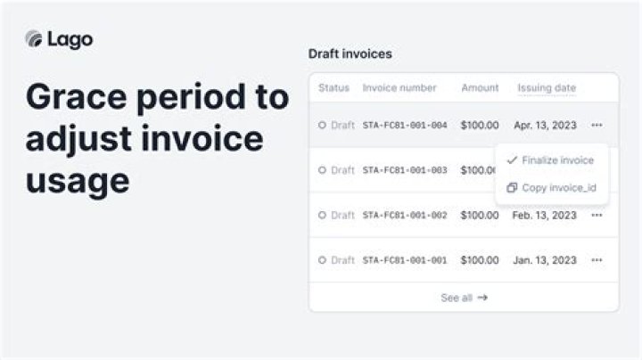Choose Copy invoice_id menu option
The width and height of the screenshot is (642, 360).
pyautogui.click(x=559, y=188)
